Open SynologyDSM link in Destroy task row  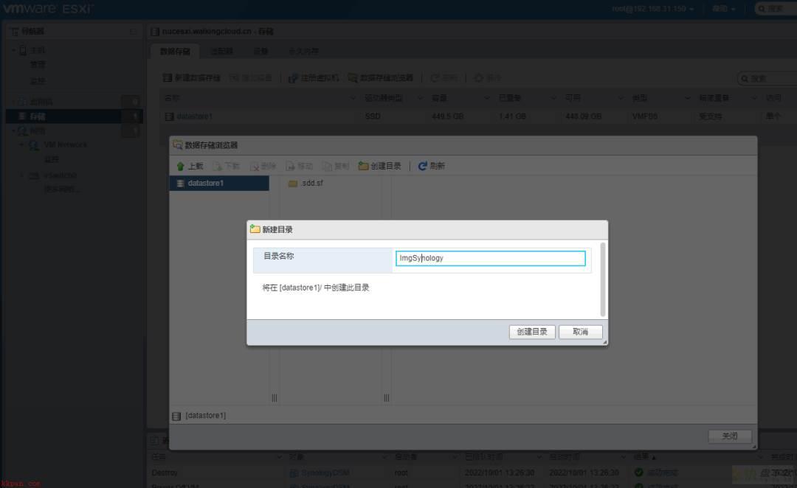point(325,473)
